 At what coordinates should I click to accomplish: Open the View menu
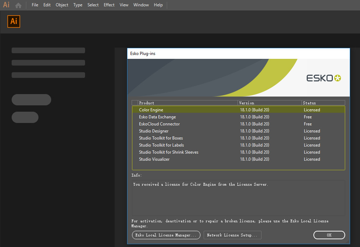[x=124, y=5]
